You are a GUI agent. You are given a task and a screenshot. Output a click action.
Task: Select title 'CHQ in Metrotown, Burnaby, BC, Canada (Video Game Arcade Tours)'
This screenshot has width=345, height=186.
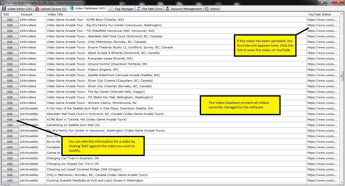pyautogui.click(x=97, y=175)
